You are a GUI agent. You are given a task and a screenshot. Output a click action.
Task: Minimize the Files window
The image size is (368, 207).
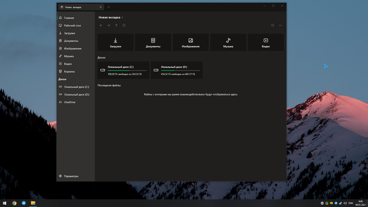(265, 6)
